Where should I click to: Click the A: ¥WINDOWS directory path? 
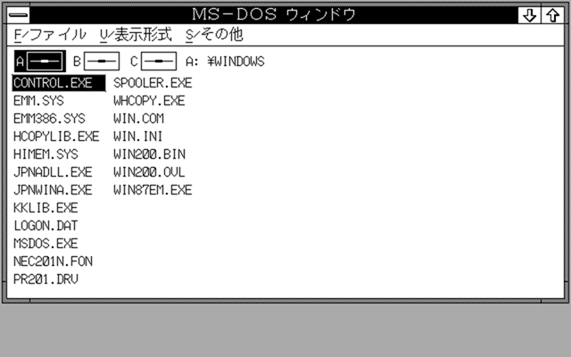(x=225, y=62)
